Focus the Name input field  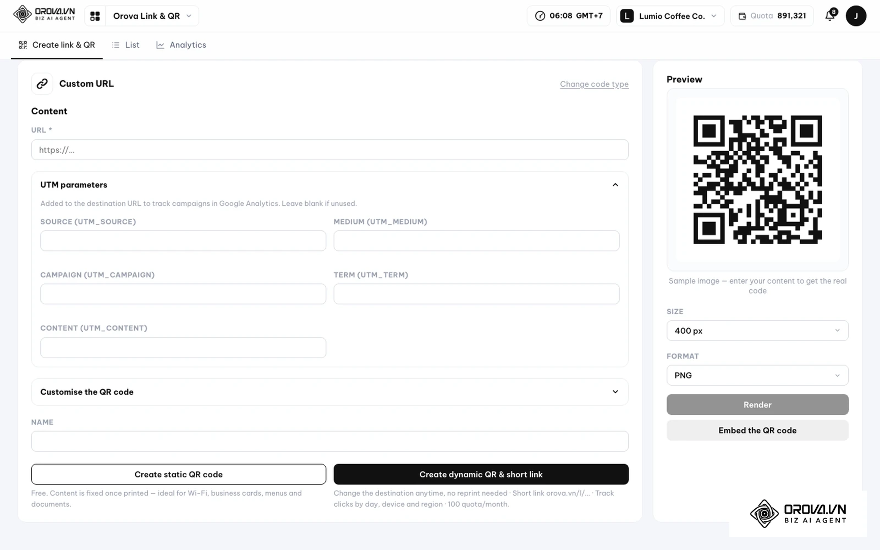click(330, 441)
